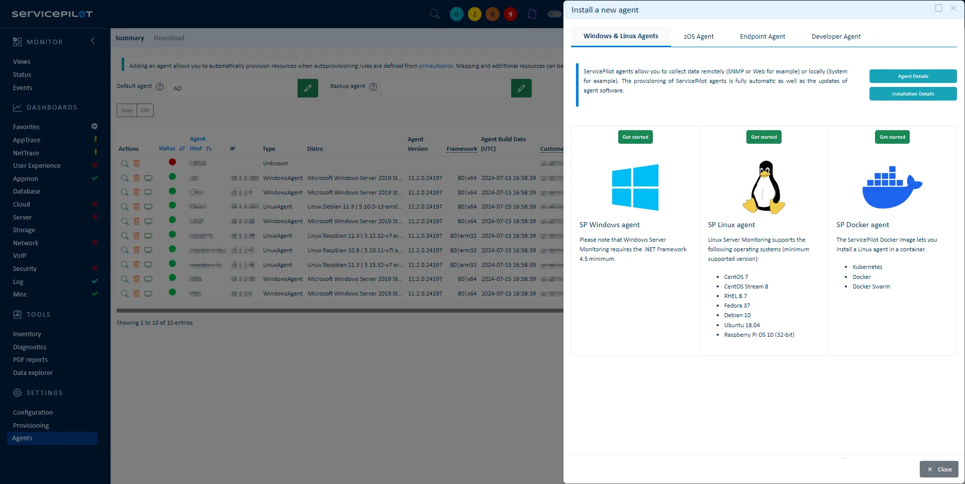
Task: Switch to the zOS Agent tab
Action: click(699, 37)
